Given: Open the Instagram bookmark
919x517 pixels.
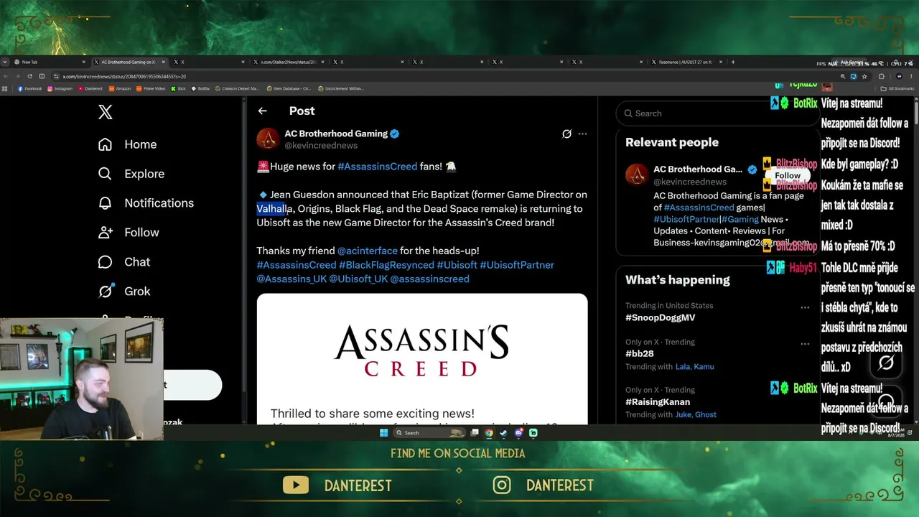Looking at the screenshot, I should (60, 89).
